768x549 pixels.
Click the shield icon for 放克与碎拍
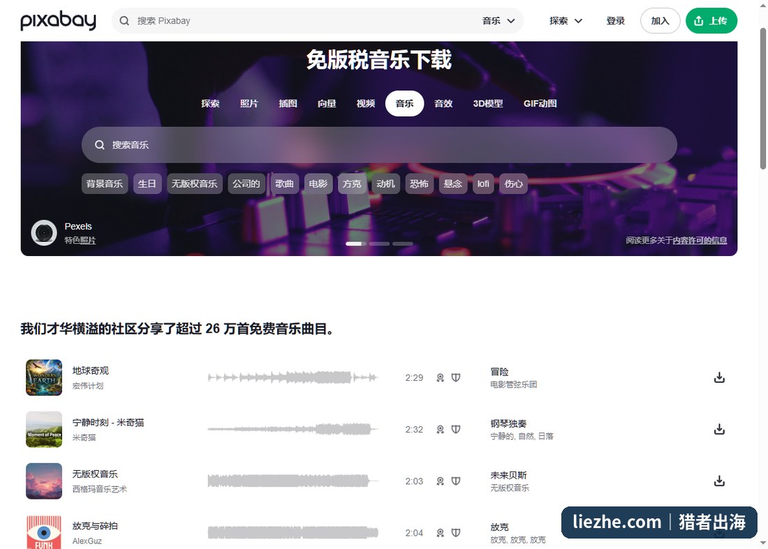455,533
